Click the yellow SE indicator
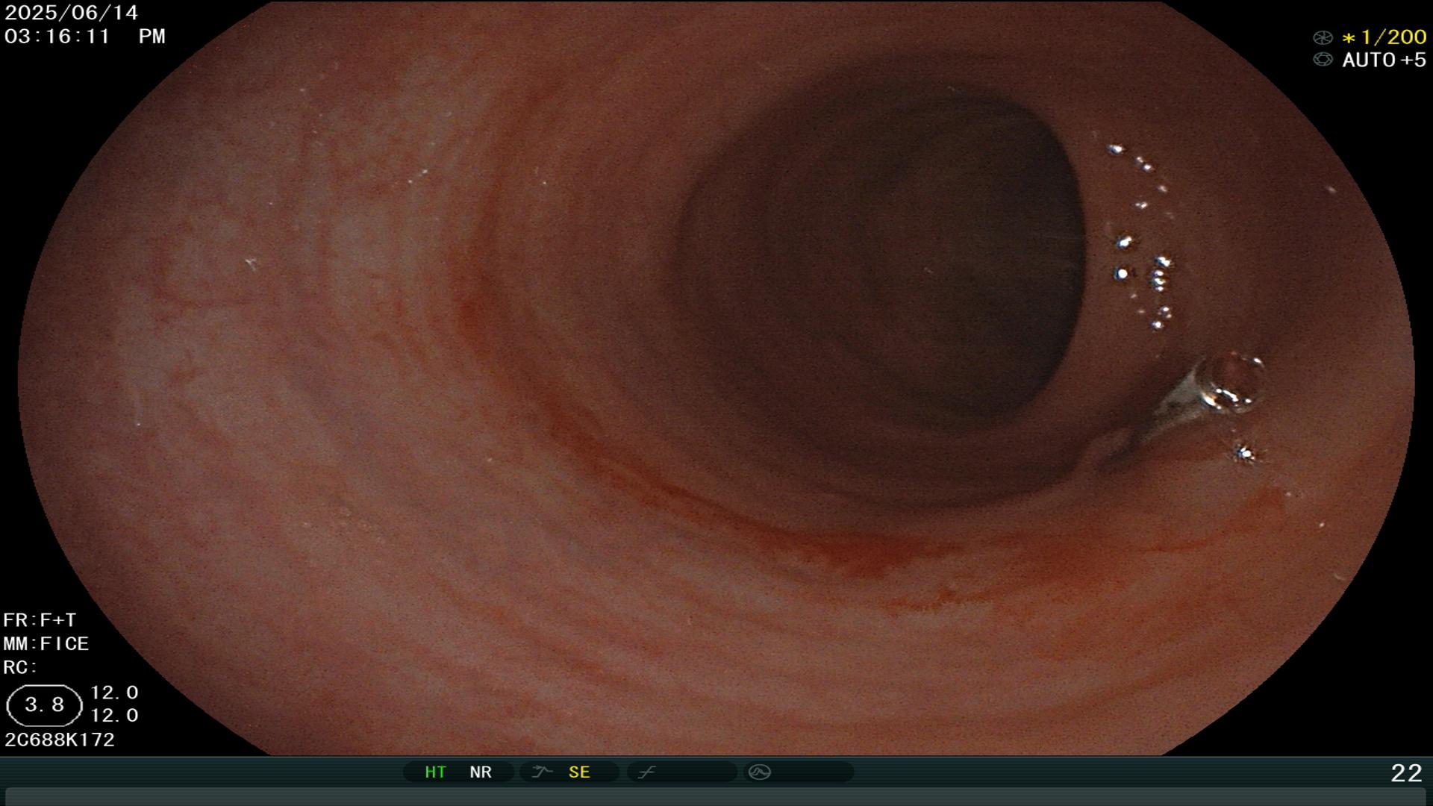This screenshot has height=806, width=1433. point(579,772)
